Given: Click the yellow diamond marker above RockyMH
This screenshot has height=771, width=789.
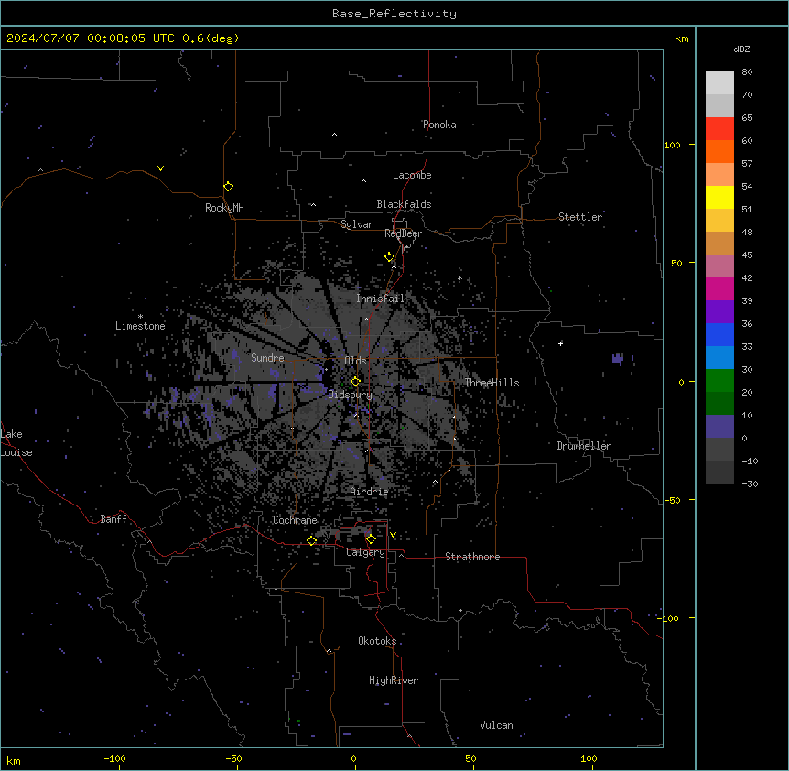Looking at the screenshot, I should [x=228, y=187].
